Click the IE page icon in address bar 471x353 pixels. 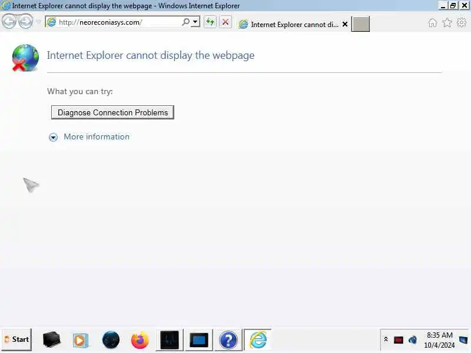pos(52,22)
